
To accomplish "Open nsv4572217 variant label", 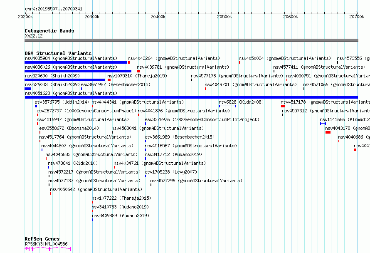I will [x=94, y=172].
